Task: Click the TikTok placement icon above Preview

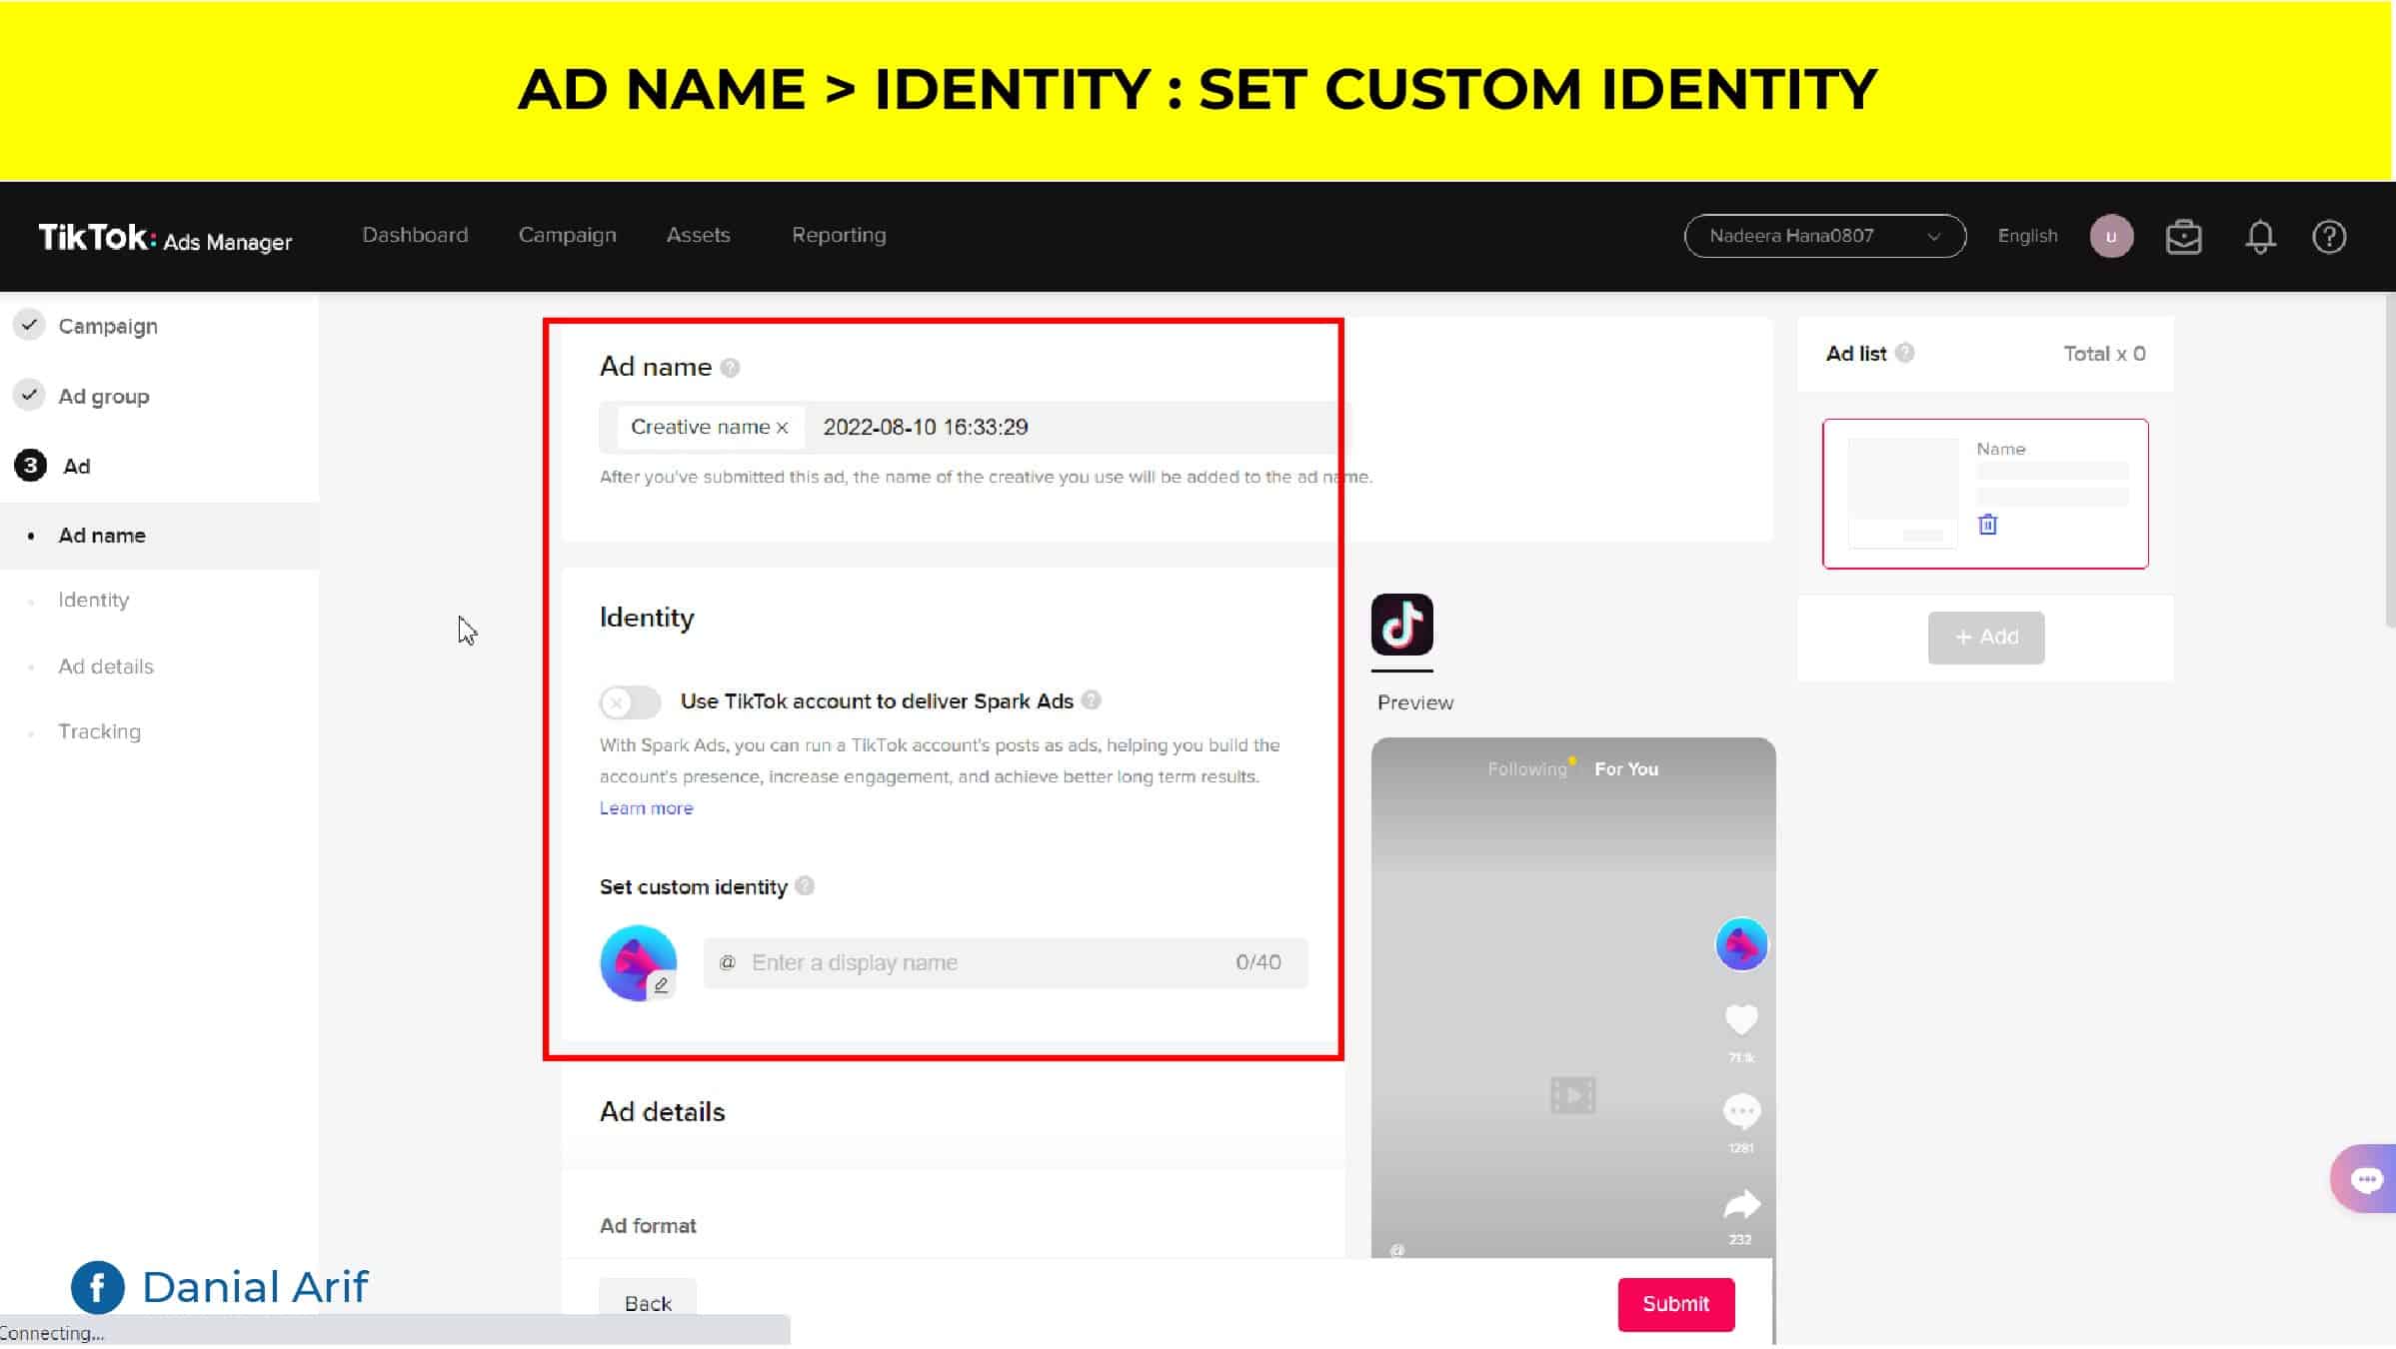Action: point(1401,626)
